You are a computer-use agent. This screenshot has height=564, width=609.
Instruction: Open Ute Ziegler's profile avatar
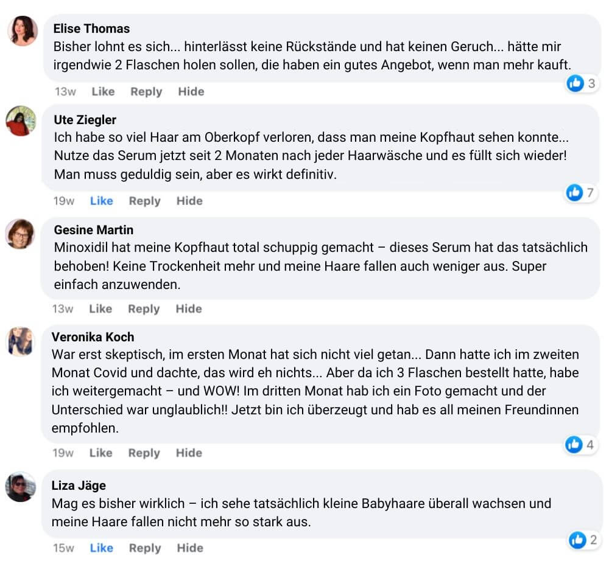coord(21,121)
